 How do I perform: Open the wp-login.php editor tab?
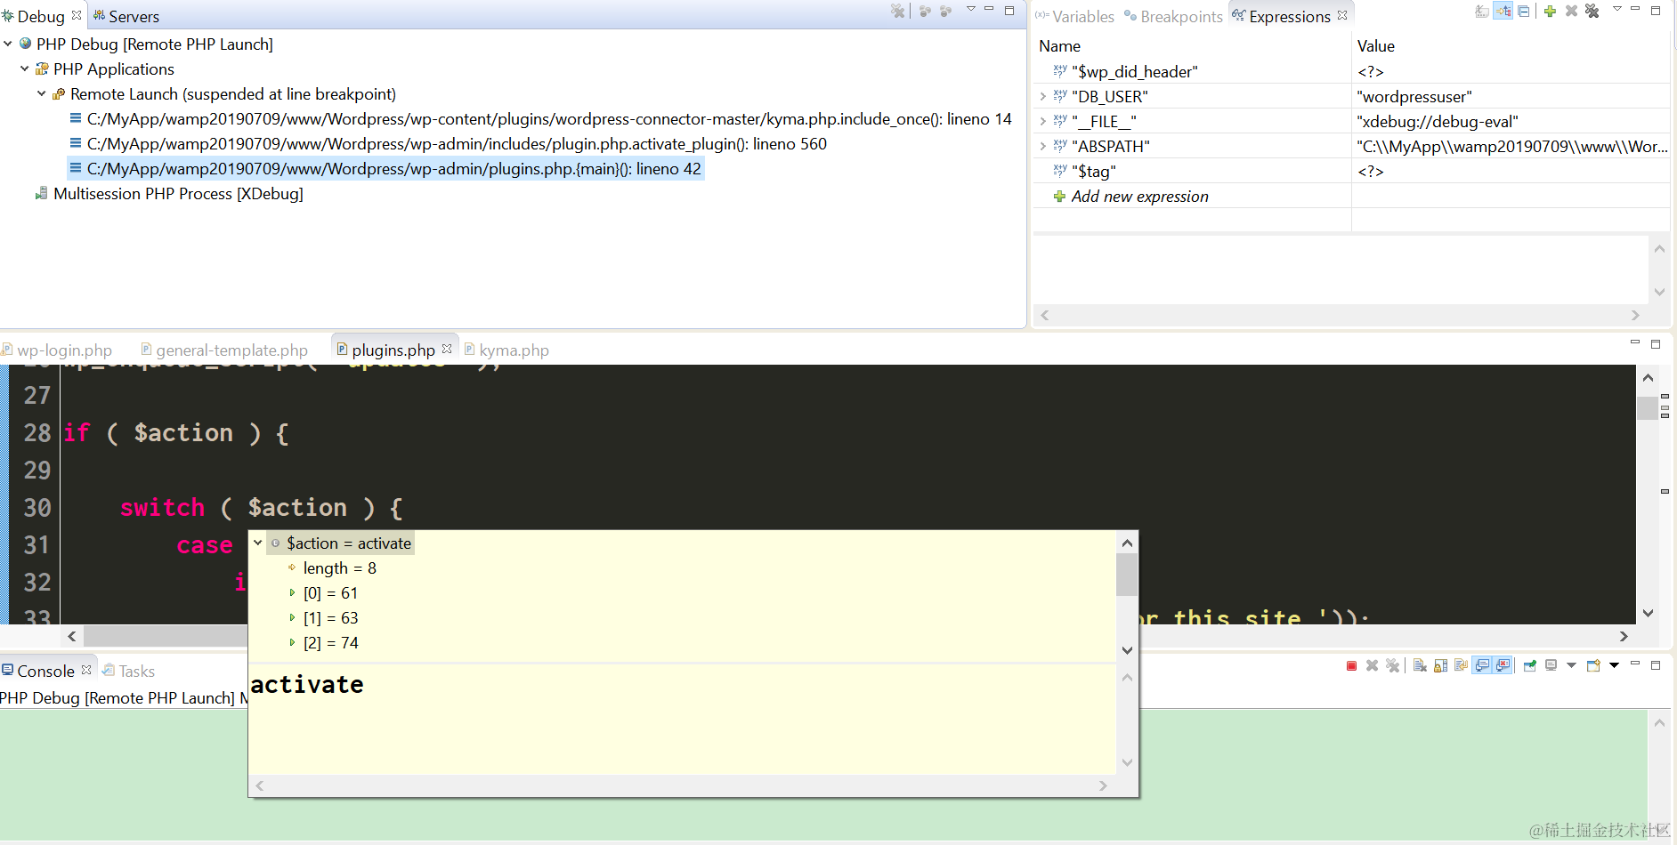(57, 350)
